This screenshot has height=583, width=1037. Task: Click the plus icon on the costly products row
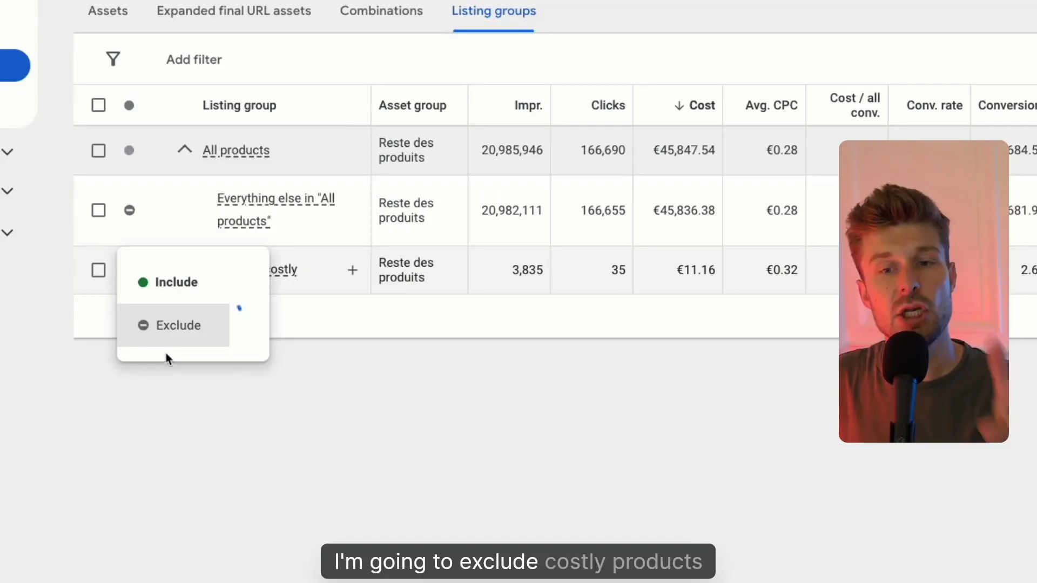click(352, 270)
